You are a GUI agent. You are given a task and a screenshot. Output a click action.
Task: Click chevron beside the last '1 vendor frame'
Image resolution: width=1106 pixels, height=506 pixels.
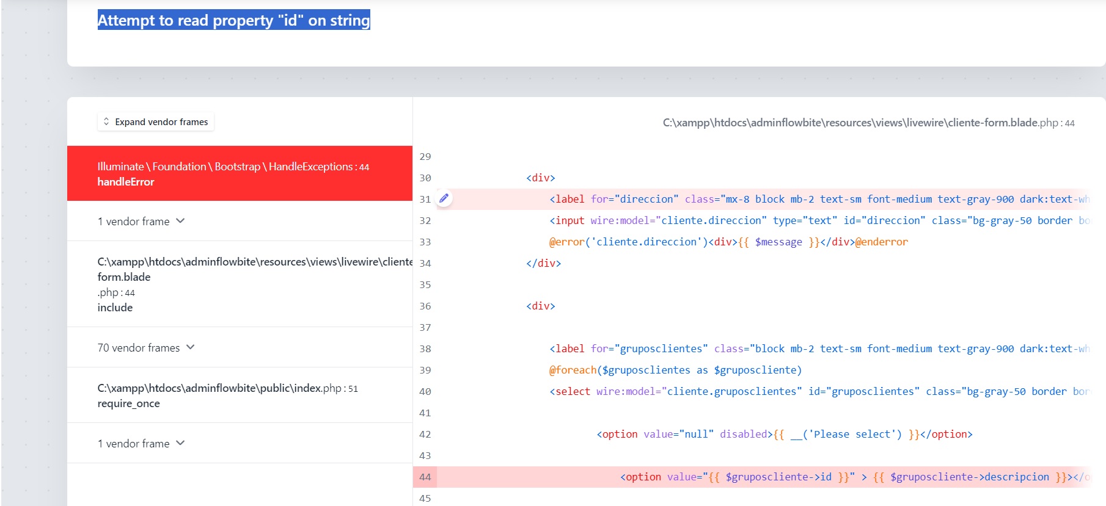click(180, 443)
